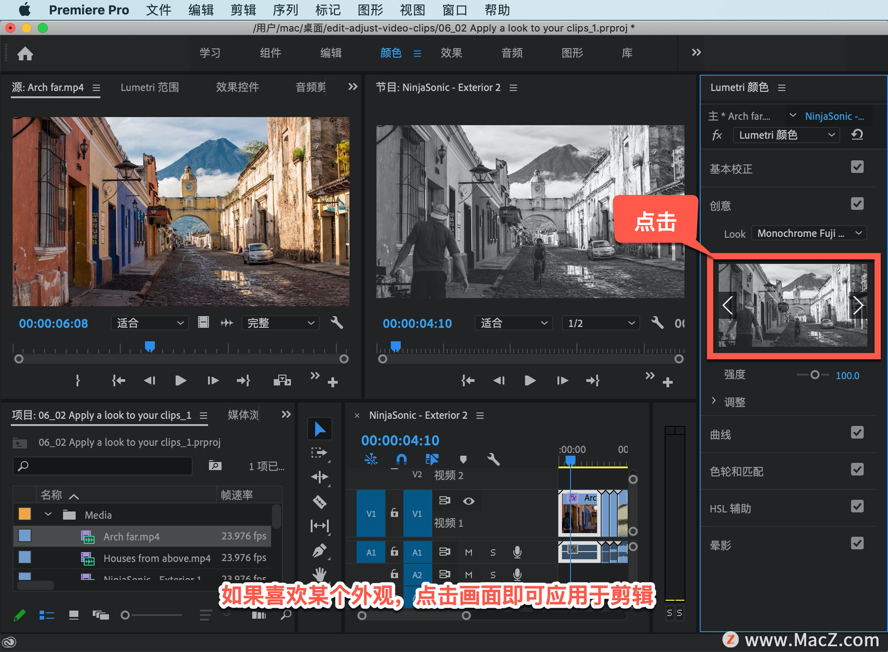Open the Lumetri 颜色 effect dropdown

pyautogui.click(x=786, y=135)
